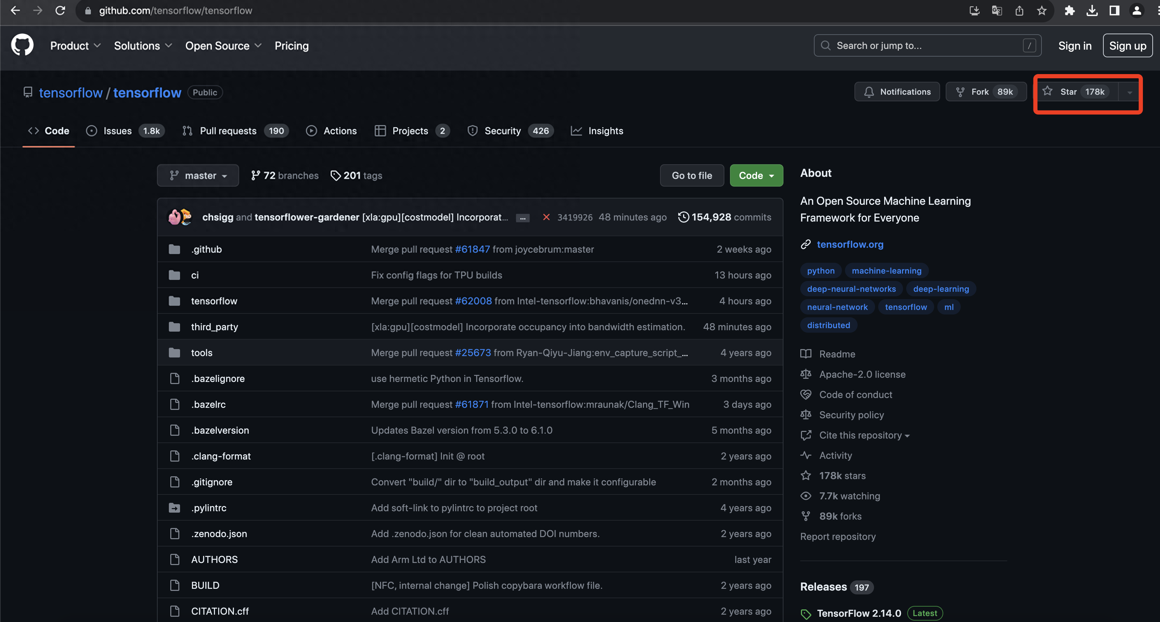Open the green Code dropdown button

coord(756,175)
